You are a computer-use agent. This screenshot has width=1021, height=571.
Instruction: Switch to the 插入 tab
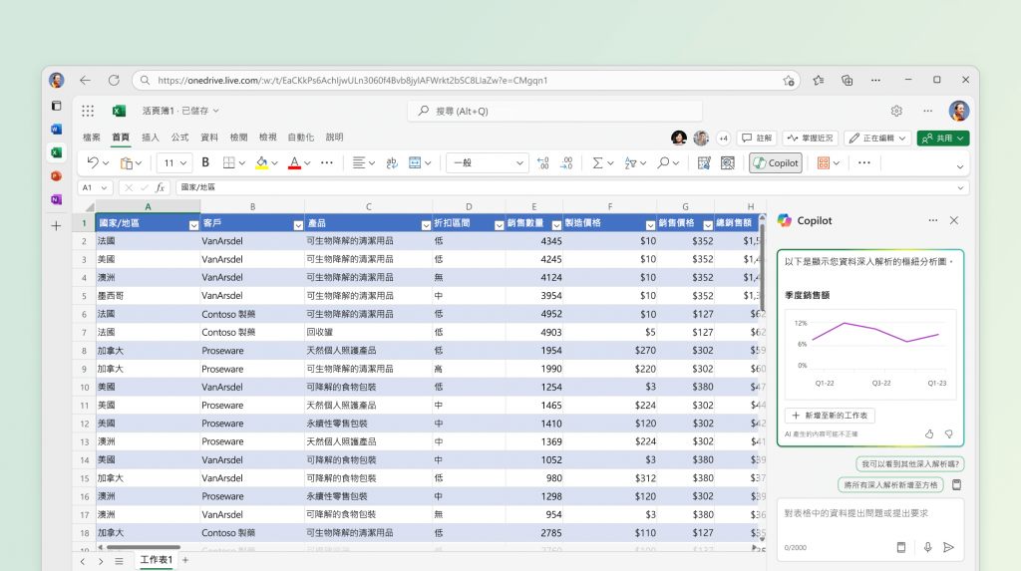(x=151, y=138)
